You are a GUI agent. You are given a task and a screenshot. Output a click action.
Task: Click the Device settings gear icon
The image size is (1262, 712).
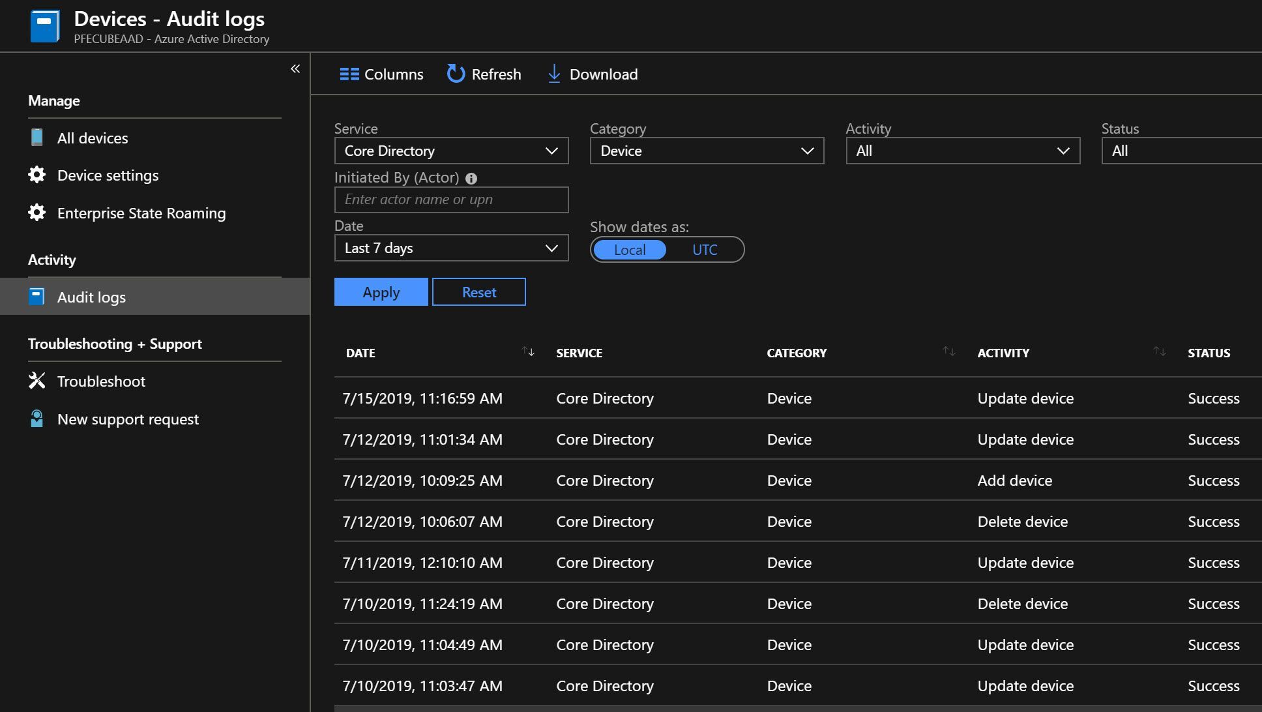[x=37, y=175]
